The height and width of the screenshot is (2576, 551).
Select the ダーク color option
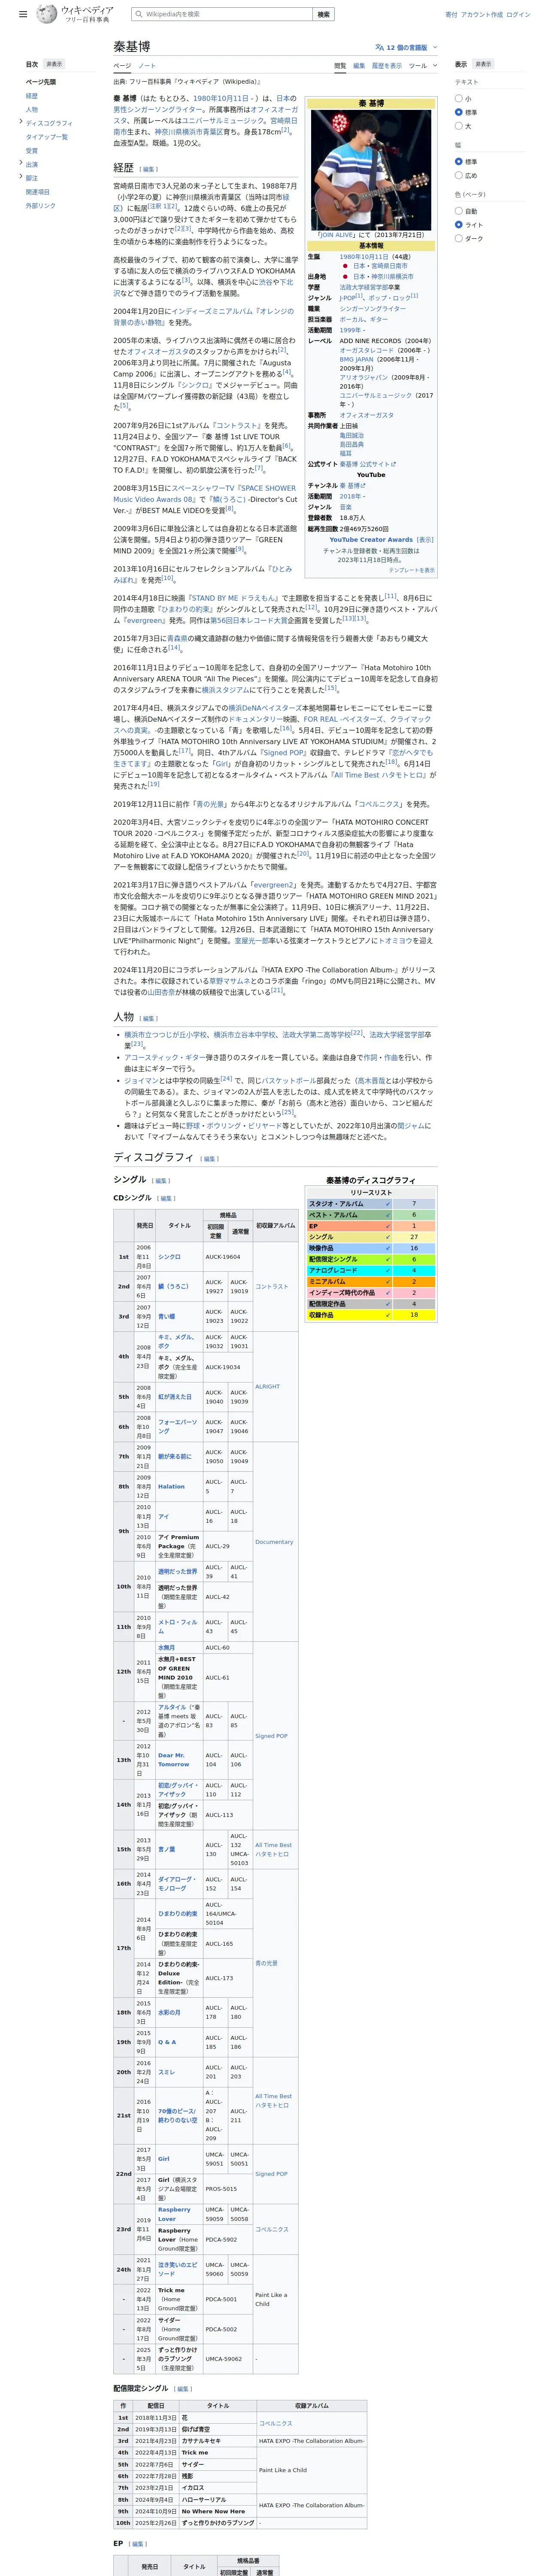click(459, 238)
